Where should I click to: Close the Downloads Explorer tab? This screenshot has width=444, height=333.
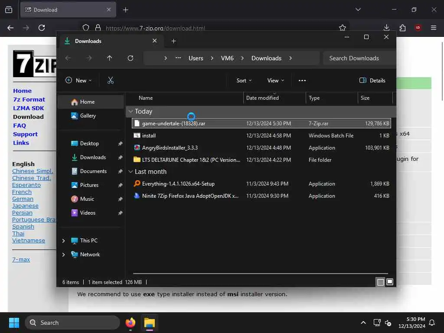(155, 41)
